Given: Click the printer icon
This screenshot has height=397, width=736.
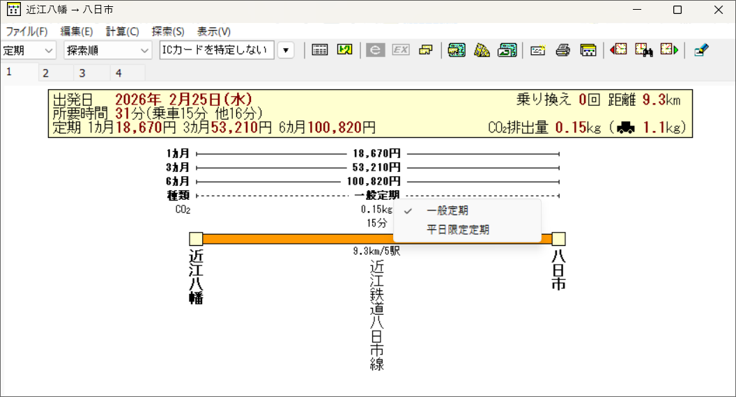Looking at the screenshot, I should [562, 49].
